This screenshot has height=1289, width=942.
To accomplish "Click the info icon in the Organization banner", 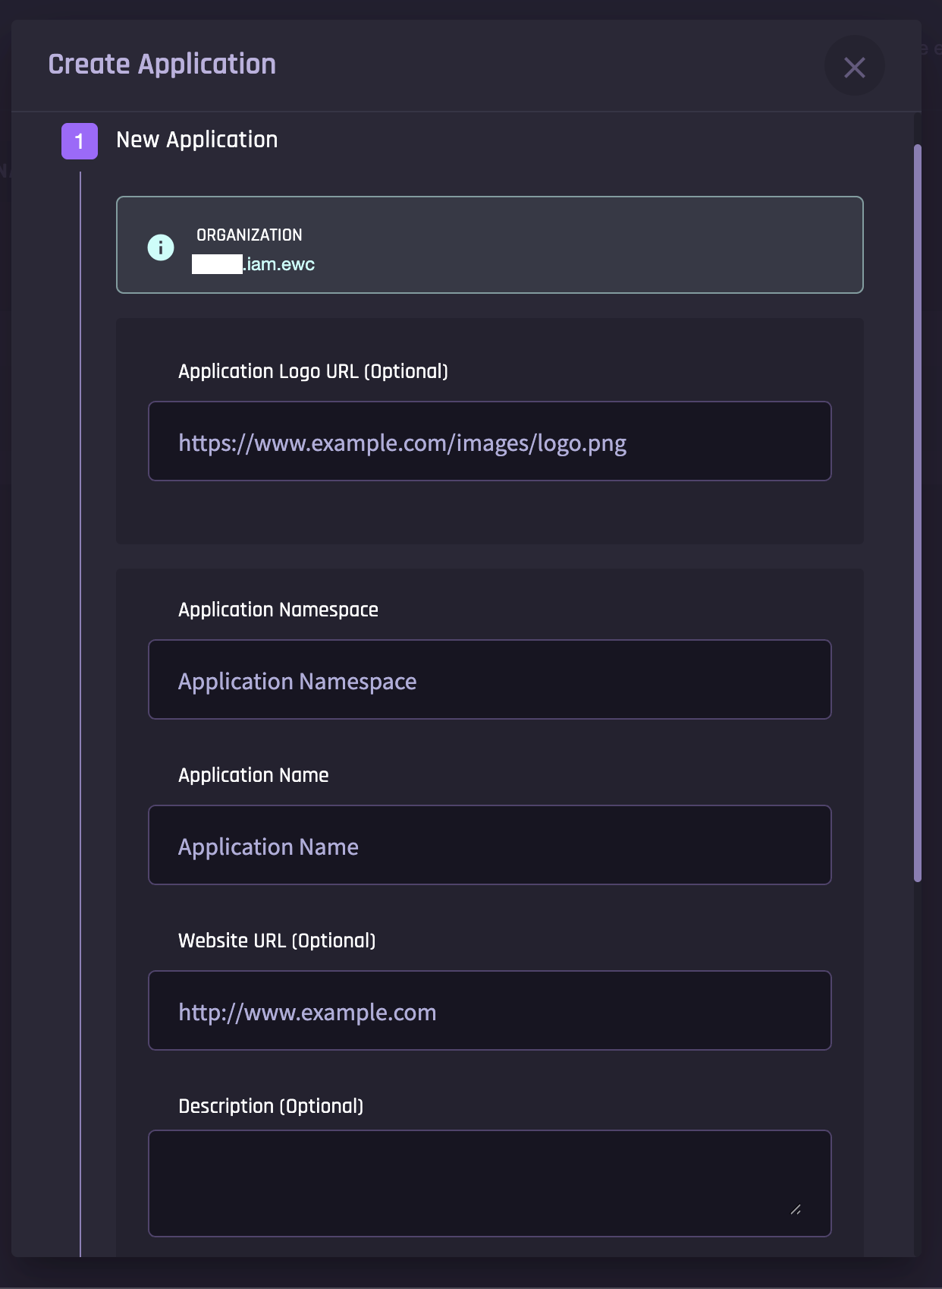I will click(x=161, y=247).
